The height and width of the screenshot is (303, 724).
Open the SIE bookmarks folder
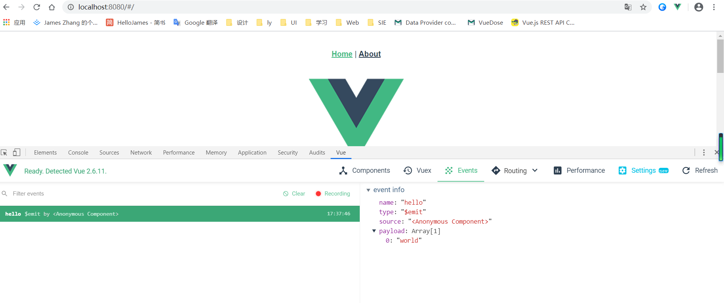(377, 22)
